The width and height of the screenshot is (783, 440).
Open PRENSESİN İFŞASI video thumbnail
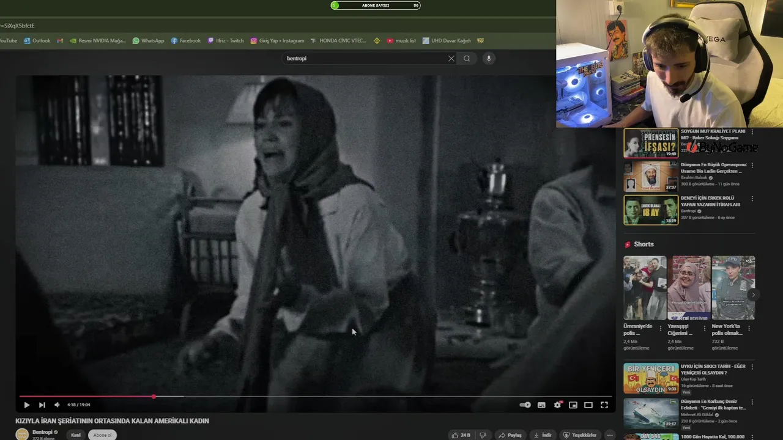[x=651, y=143]
